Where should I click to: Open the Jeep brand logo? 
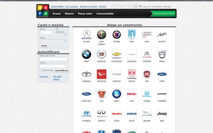point(162,114)
